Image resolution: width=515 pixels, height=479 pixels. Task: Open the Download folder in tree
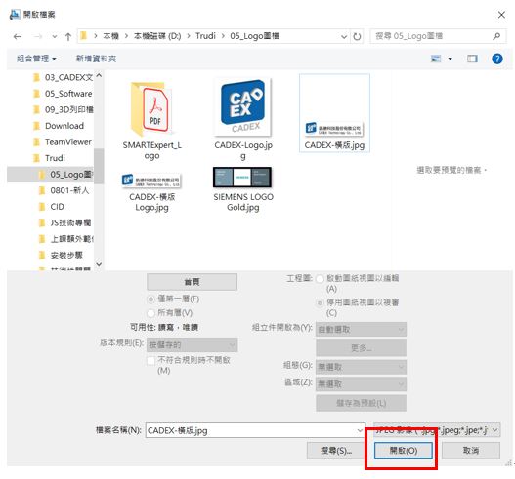[59, 126]
